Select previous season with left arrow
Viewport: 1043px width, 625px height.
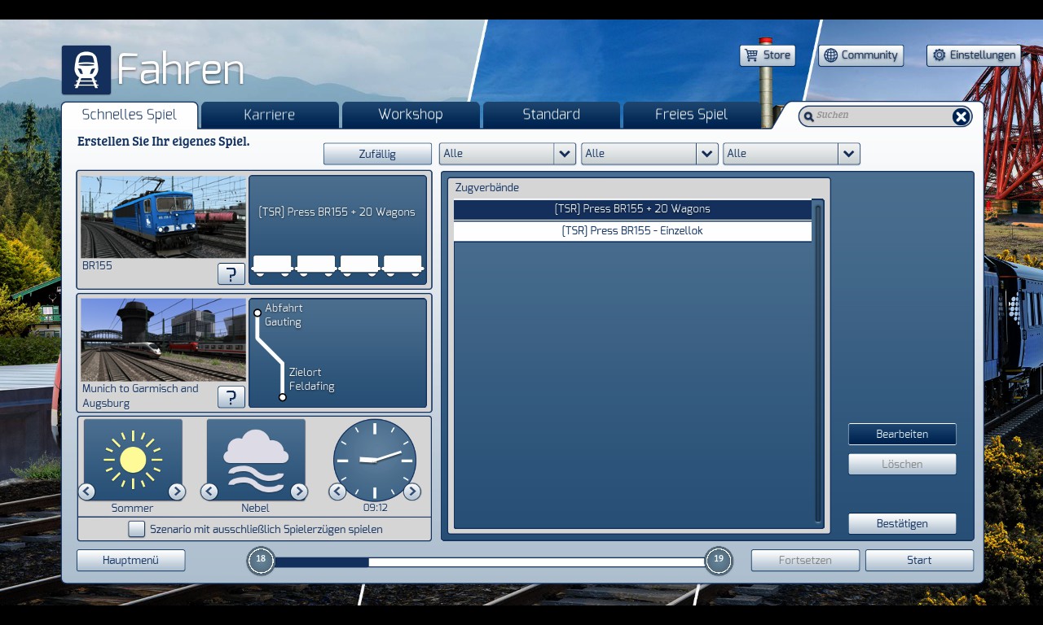[86, 492]
